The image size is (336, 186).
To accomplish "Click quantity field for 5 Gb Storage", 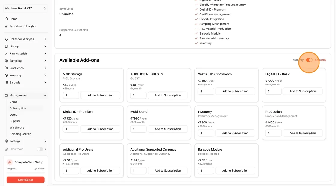I will pyautogui.click(x=71, y=95).
